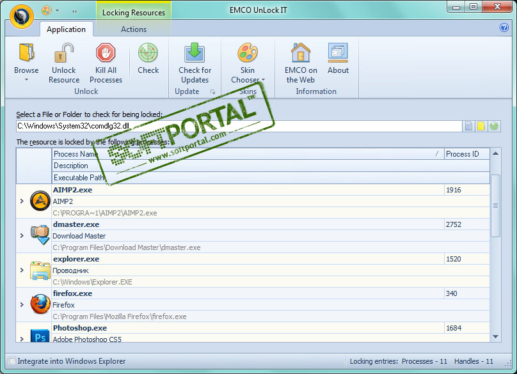Viewport: 517px width, 374px height.
Task: Expand the AIMP2.exe process row
Action: (21, 201)
